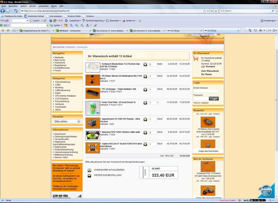Click quantity field for Nanoxia FX12-1250
Image resolution: width=278 pixels, height=203 pixels.
pos(153,133)
